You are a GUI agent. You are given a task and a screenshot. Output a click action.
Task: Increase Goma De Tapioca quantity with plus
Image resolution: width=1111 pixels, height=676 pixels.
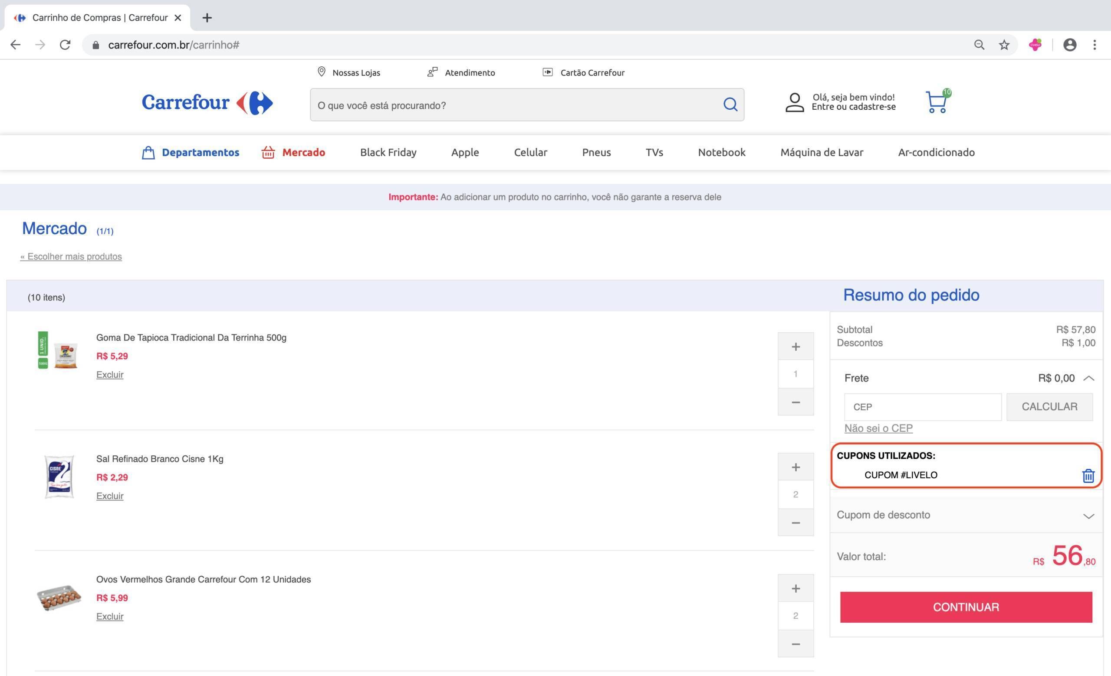[x=795, y=346]
